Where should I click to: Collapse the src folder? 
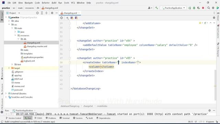pyautogui.click(x=9, y=24)
